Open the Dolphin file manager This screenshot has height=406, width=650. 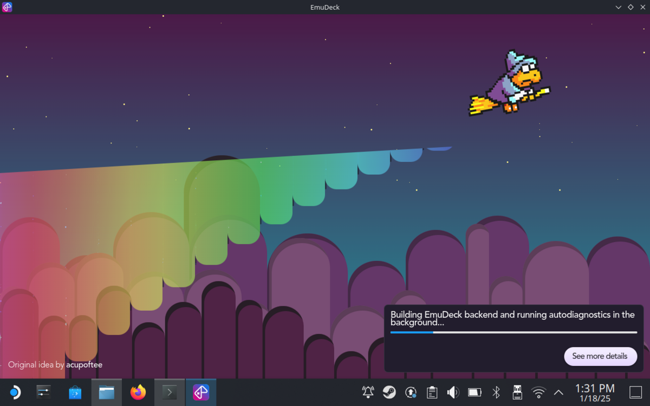pyautogui.click(x=107, y=392)
